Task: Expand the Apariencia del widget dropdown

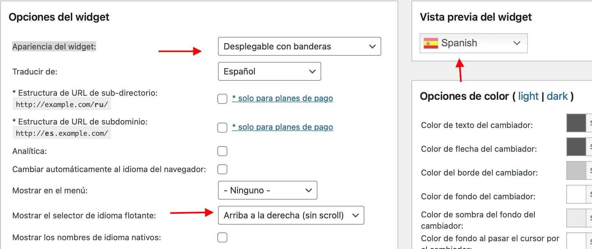Action: click(x=299, y=46)
